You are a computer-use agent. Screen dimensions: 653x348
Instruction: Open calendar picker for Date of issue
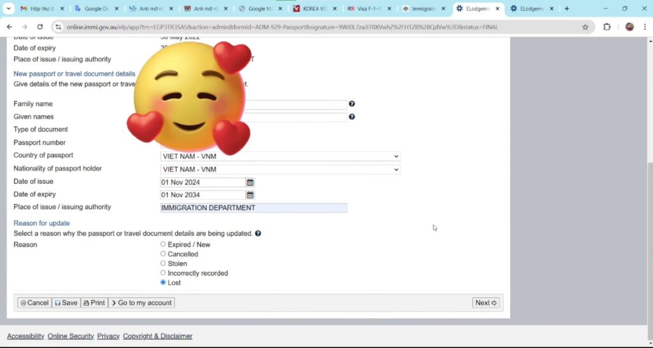(251, 183)
